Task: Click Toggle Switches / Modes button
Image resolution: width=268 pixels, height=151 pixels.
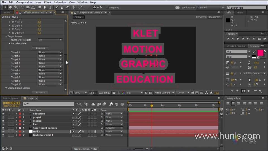Action: click(85, 149)
